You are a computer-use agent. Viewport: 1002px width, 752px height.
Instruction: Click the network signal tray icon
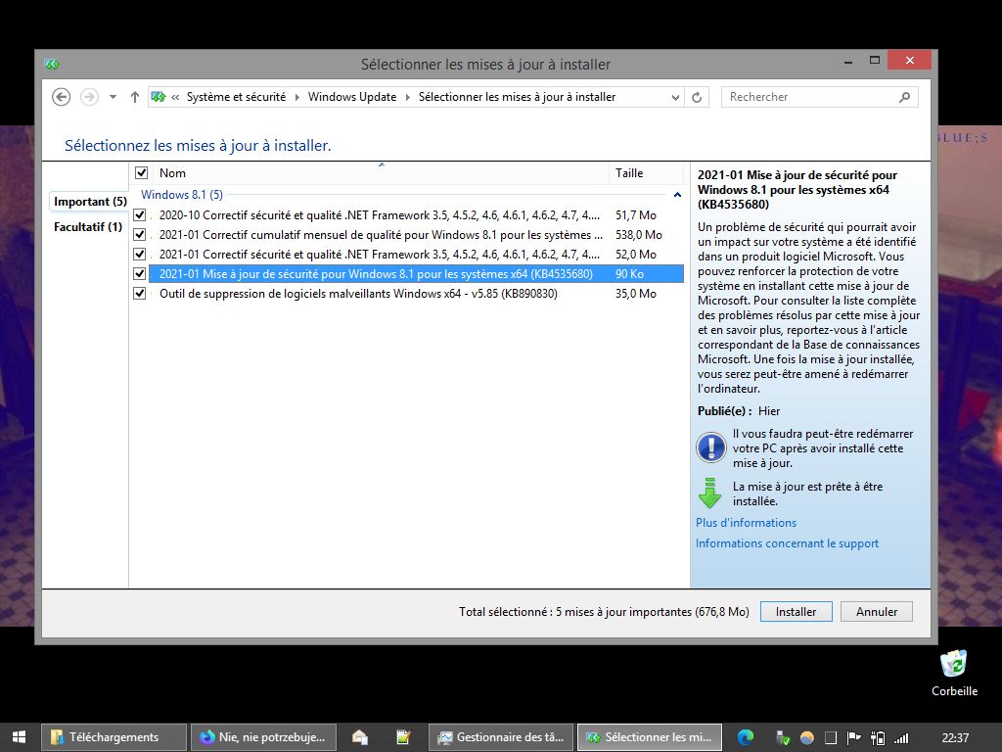click(x=901, y=738)
